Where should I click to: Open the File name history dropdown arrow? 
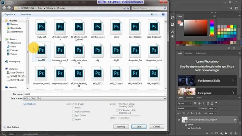pos(165,94)
